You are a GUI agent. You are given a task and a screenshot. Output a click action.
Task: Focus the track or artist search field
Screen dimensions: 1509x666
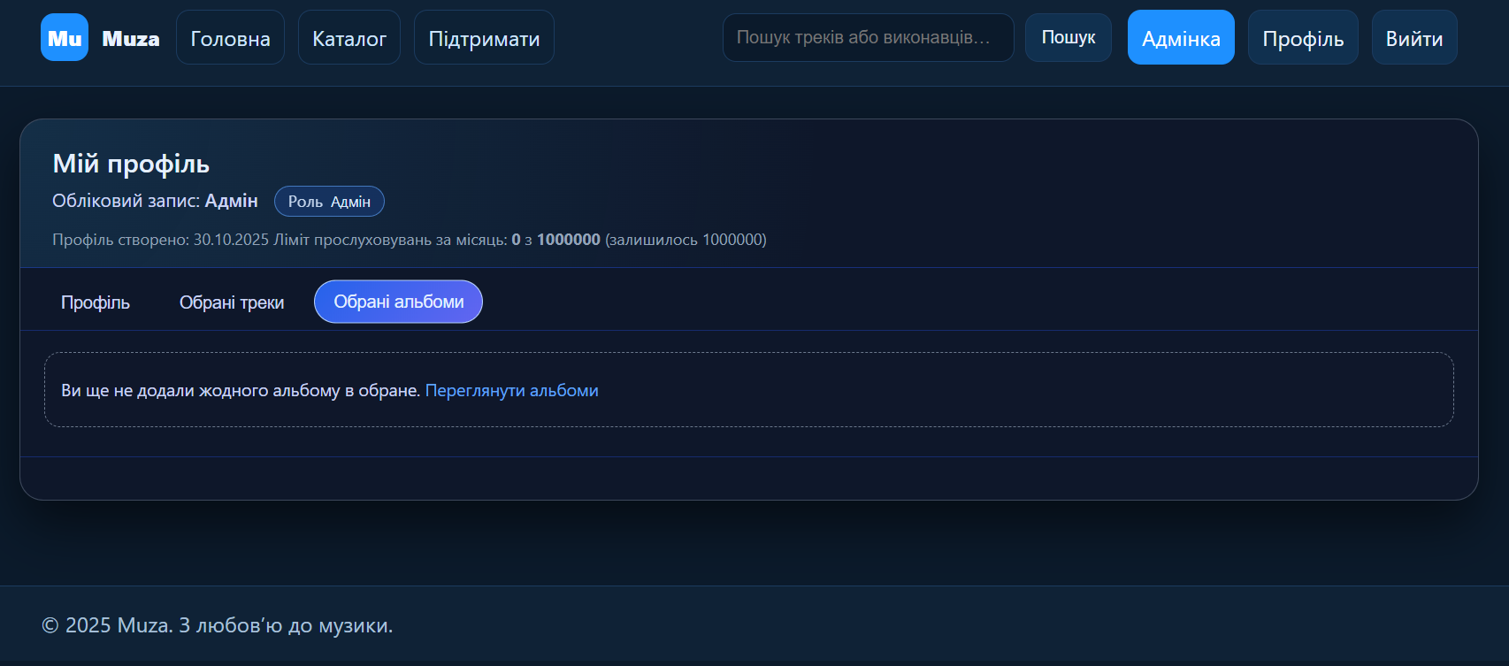click(x=867, y=38)
